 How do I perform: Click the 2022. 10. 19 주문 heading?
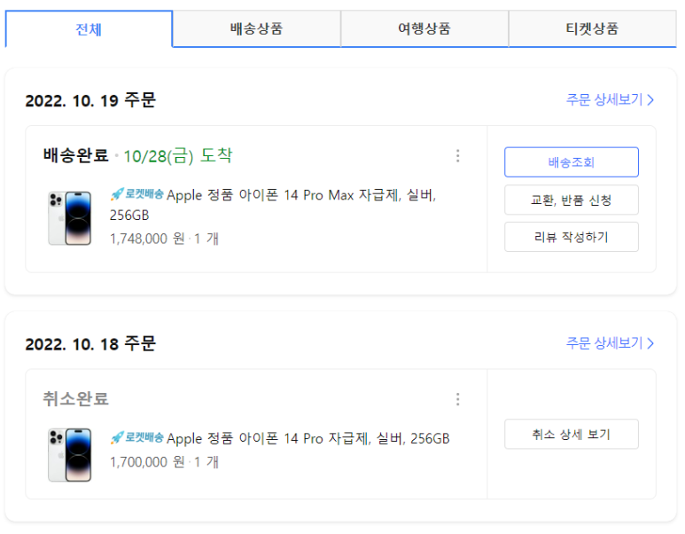tap(90, 100)
